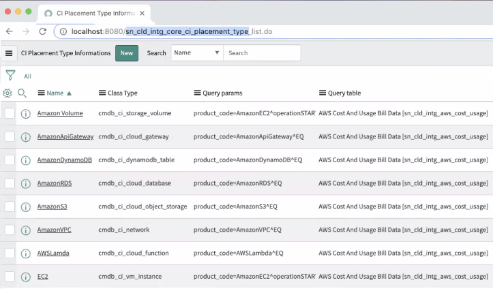
Task: Preview the AmazonVPC record info icon
Action: tap(26, 230)
